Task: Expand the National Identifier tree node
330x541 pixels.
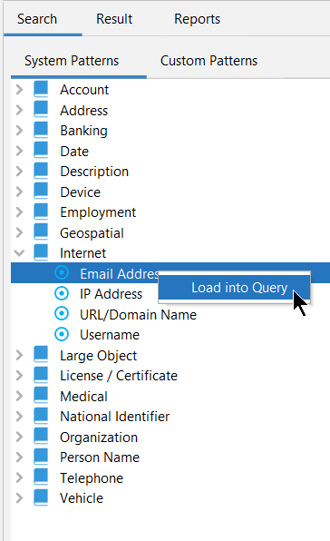Action: pyautogui.click(x=20, y=416)
